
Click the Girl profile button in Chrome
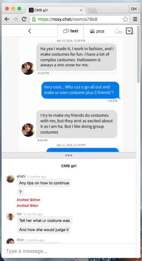click(134, 9)
